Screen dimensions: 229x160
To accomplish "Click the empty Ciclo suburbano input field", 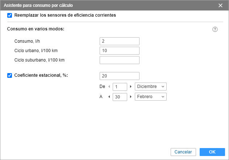I will pyautogui.click(x=120, y=60).
